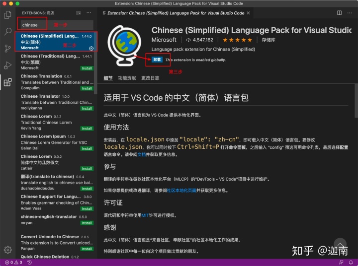Select Chinese Translator 1.0.0 list item
358x266 pixels.
[56, 102]
